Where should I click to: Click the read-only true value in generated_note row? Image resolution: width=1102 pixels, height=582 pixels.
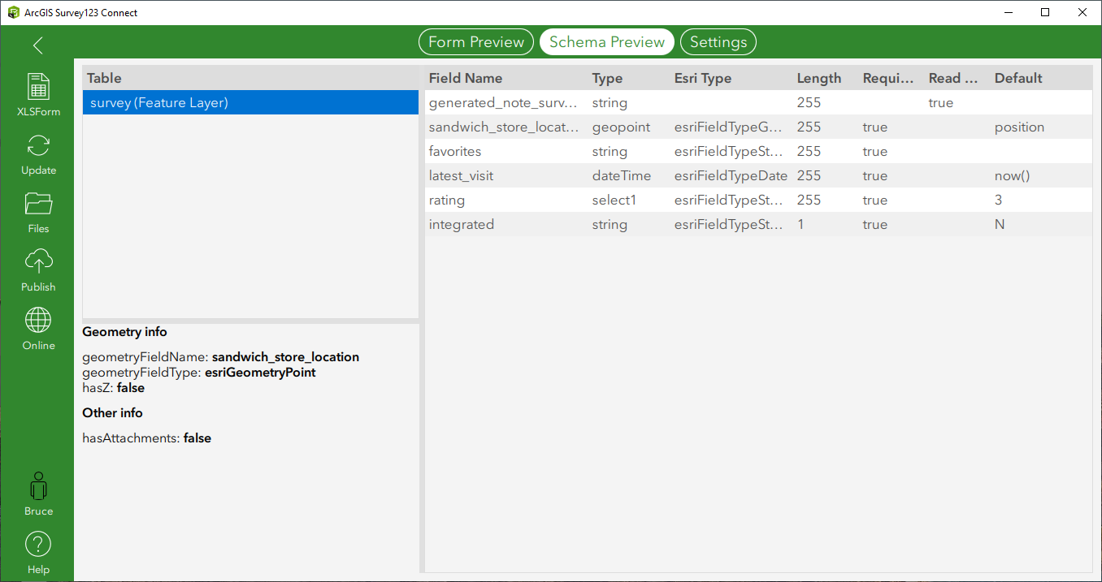click(x=941, y=102)
